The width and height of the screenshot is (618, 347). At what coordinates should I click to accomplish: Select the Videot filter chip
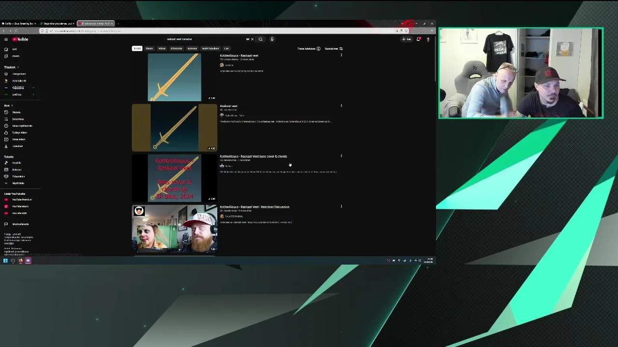point(162,48)
